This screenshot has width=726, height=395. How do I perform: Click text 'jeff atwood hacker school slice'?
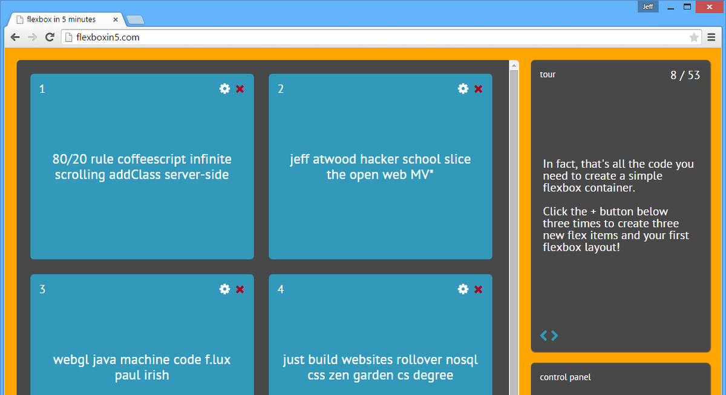click(x=380, y=159)
